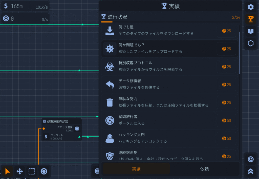
Task: Click the circle tool in bottom toolbar
Action: pyautogui.click(x=44, y=171)
